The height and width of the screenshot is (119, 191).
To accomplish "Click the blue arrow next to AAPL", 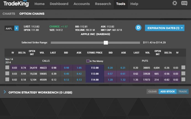I will [x=16, y=28].
